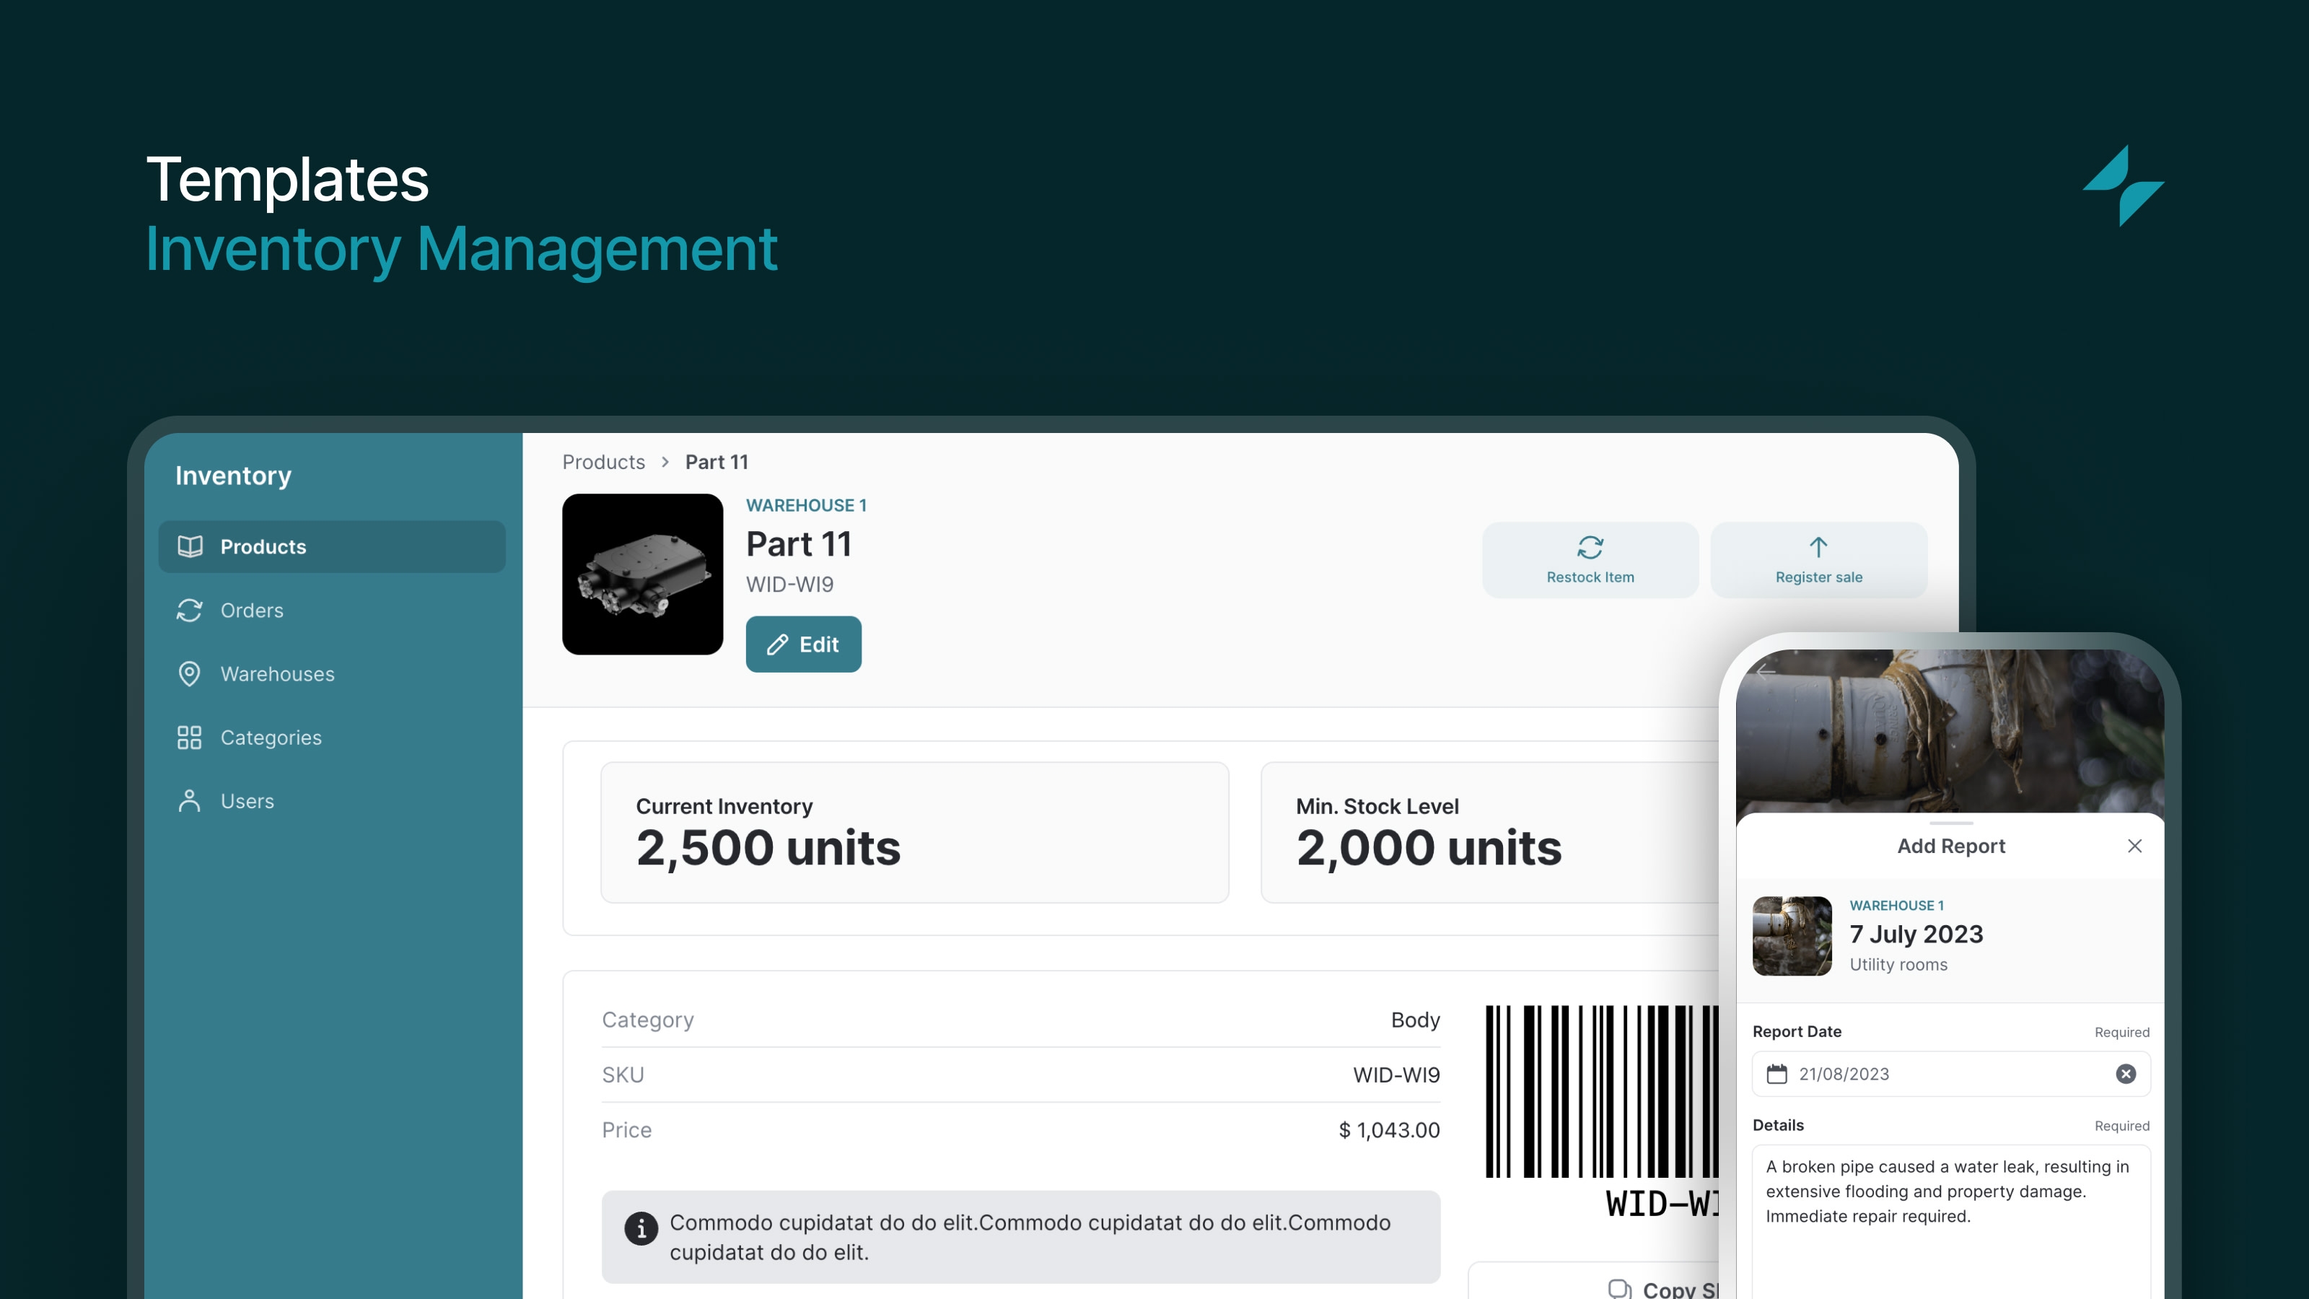Click the Copy SKU button
2309x1299 pixels.
point(1594,1282)
